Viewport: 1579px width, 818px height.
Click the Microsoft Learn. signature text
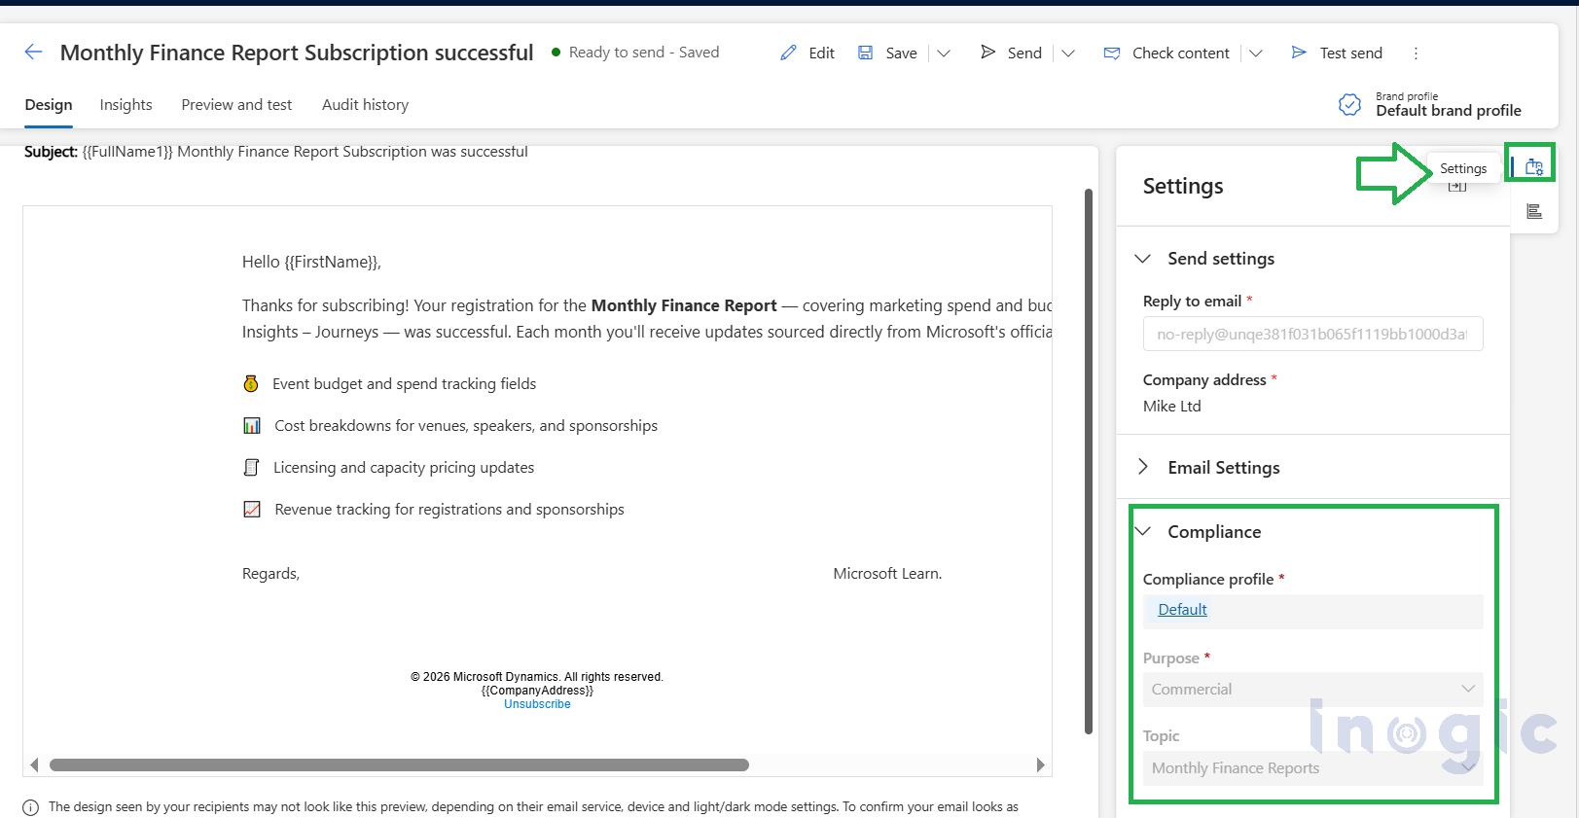point(887,574)
